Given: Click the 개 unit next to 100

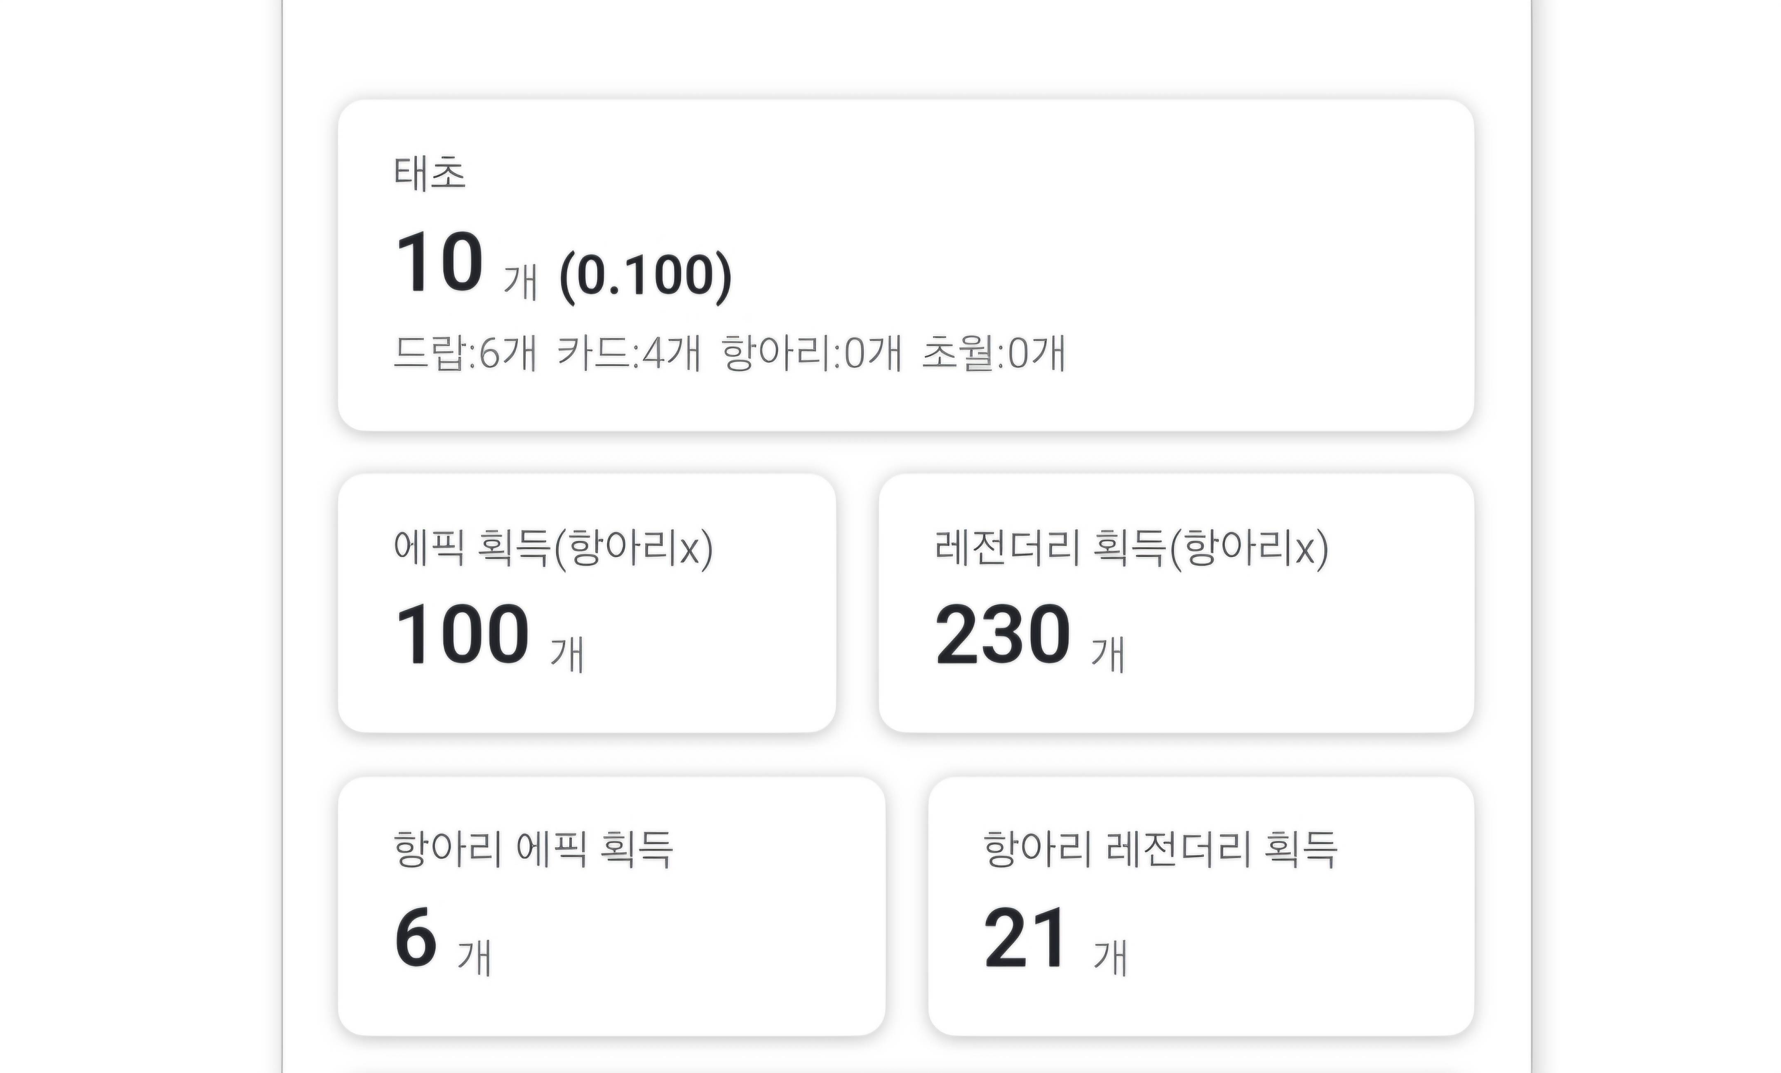Looking at the screenshot, I should 567,655.
